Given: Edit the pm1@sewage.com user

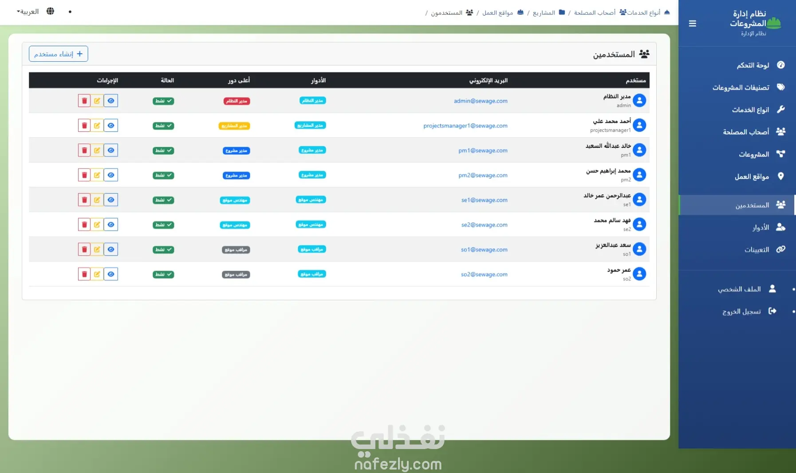Looking at the screenshot, I should 97,150.
